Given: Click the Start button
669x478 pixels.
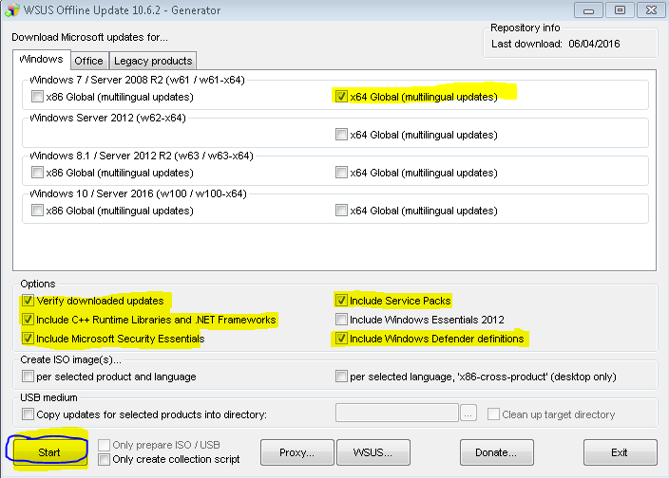Looking at the screenshot, I should click(x=49, y=452).
